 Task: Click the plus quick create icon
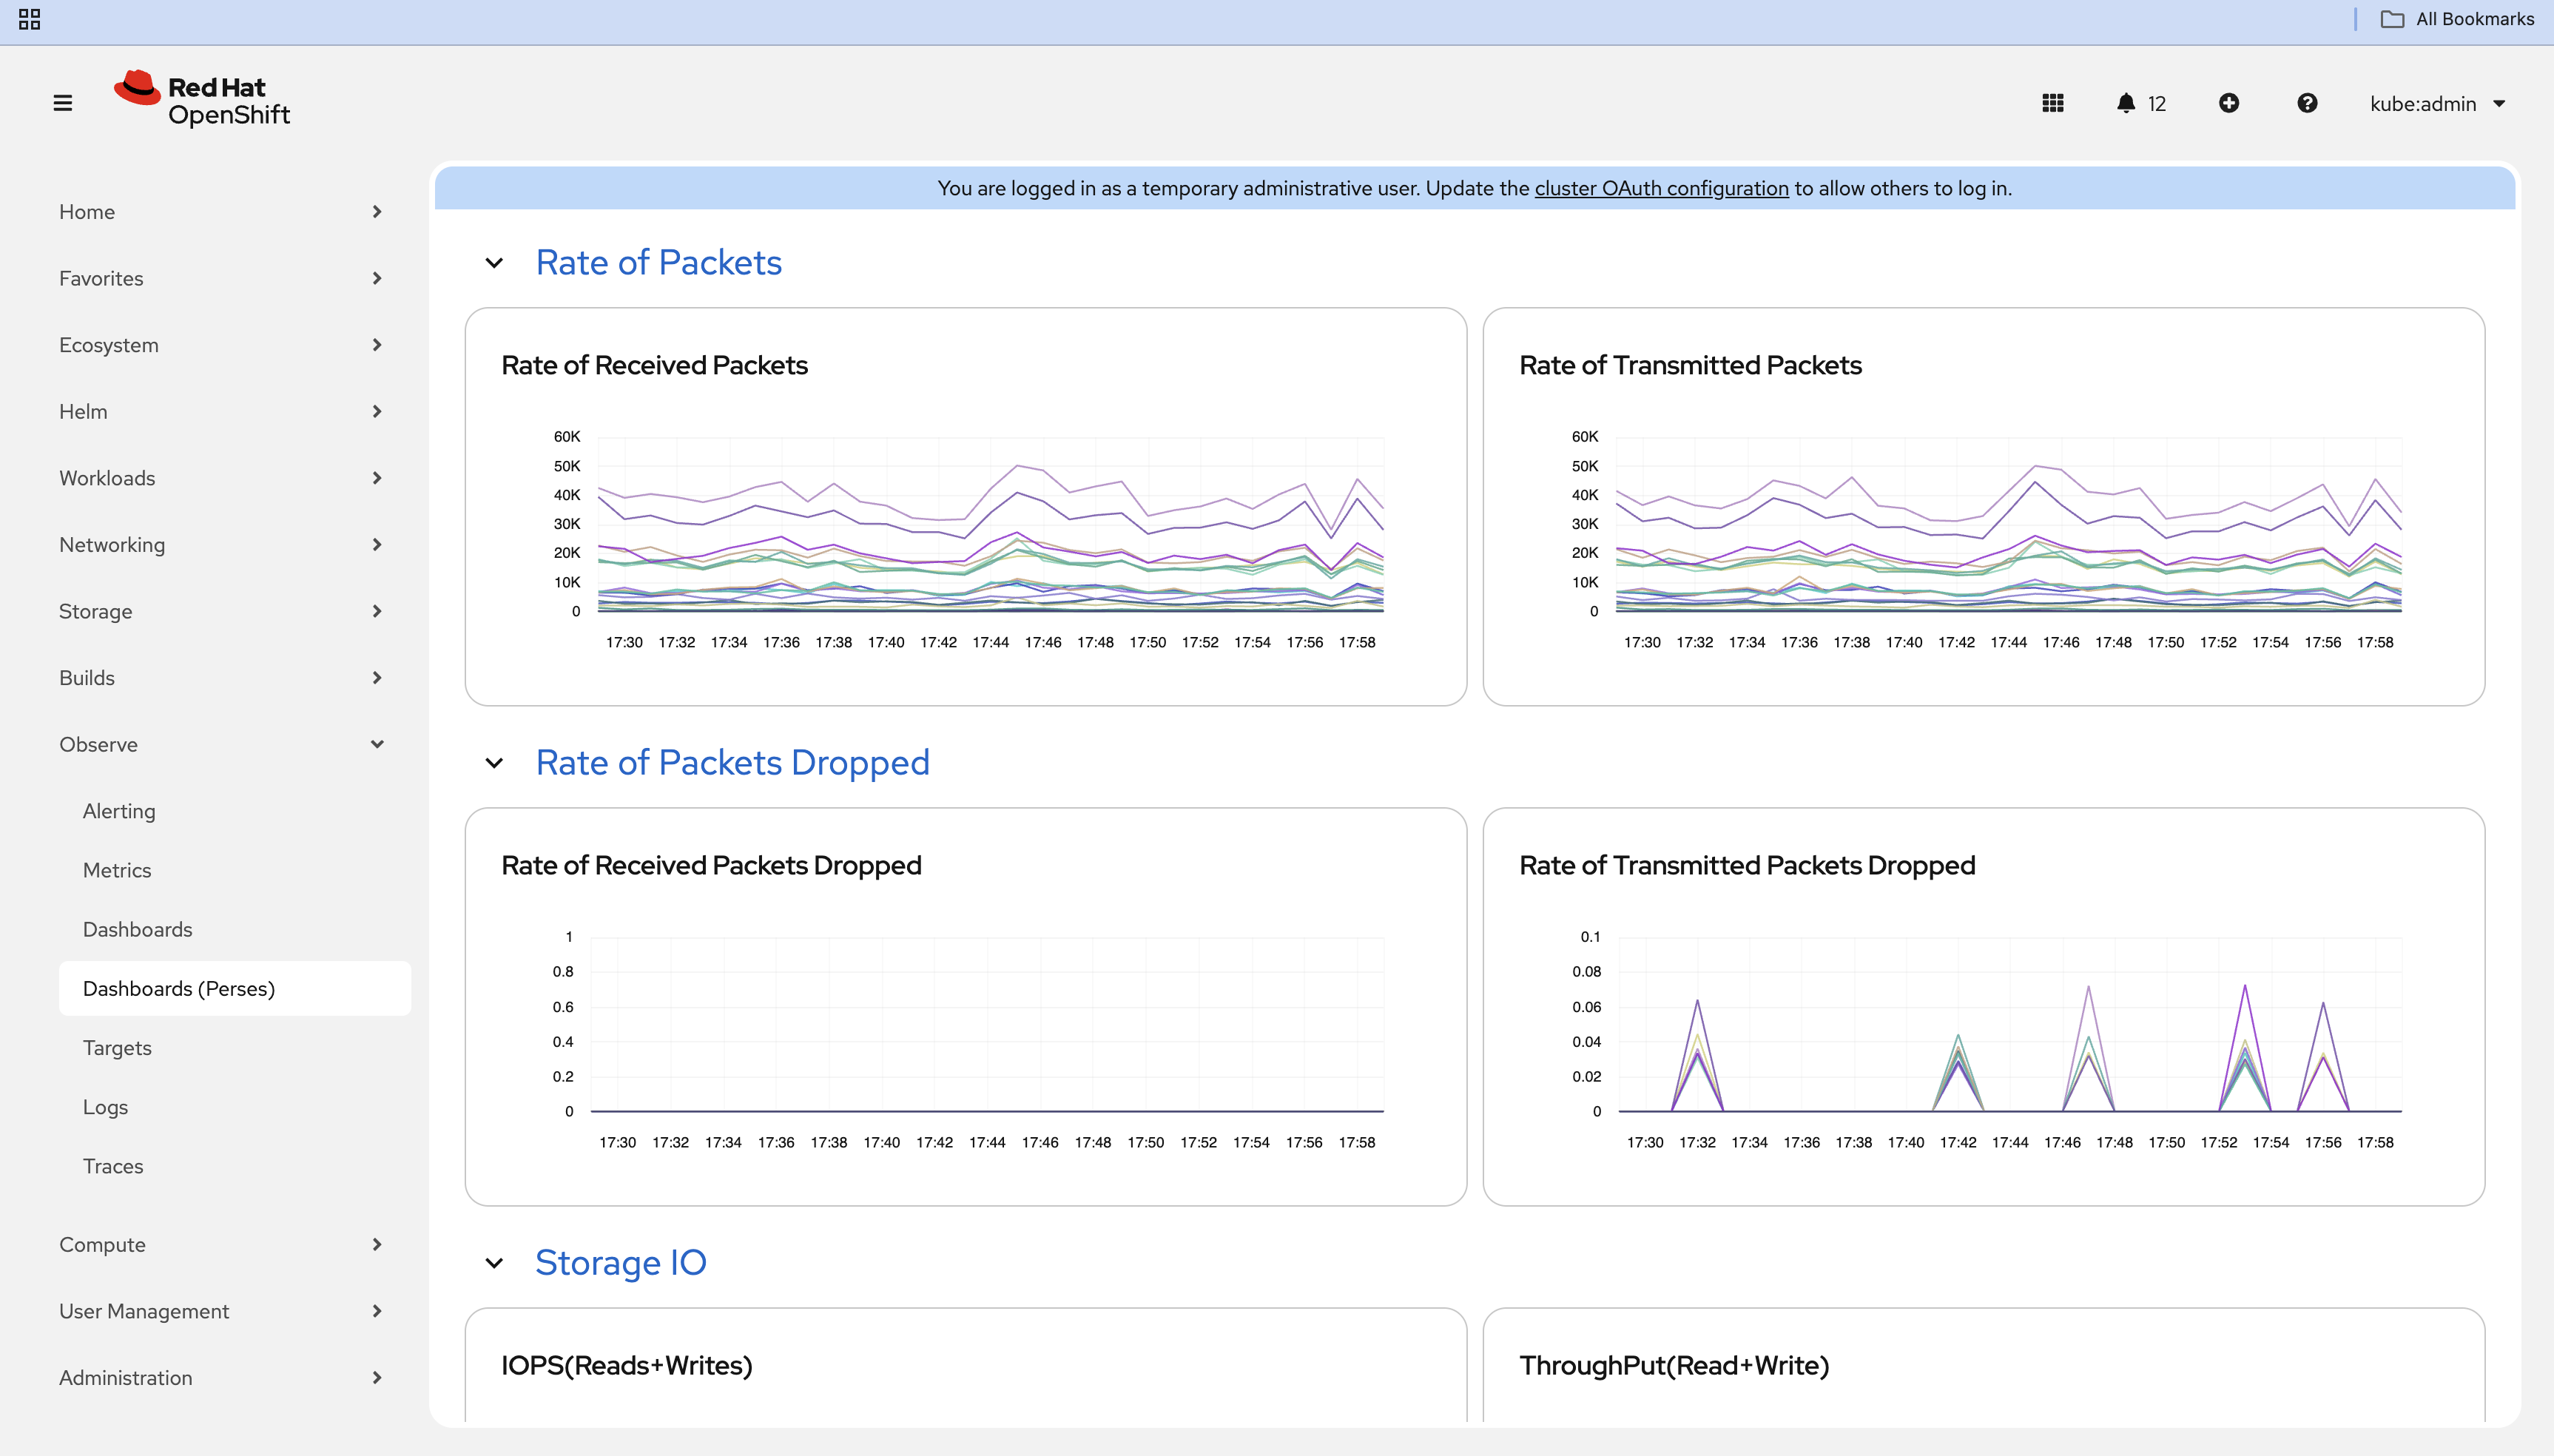pos(2228,103)
